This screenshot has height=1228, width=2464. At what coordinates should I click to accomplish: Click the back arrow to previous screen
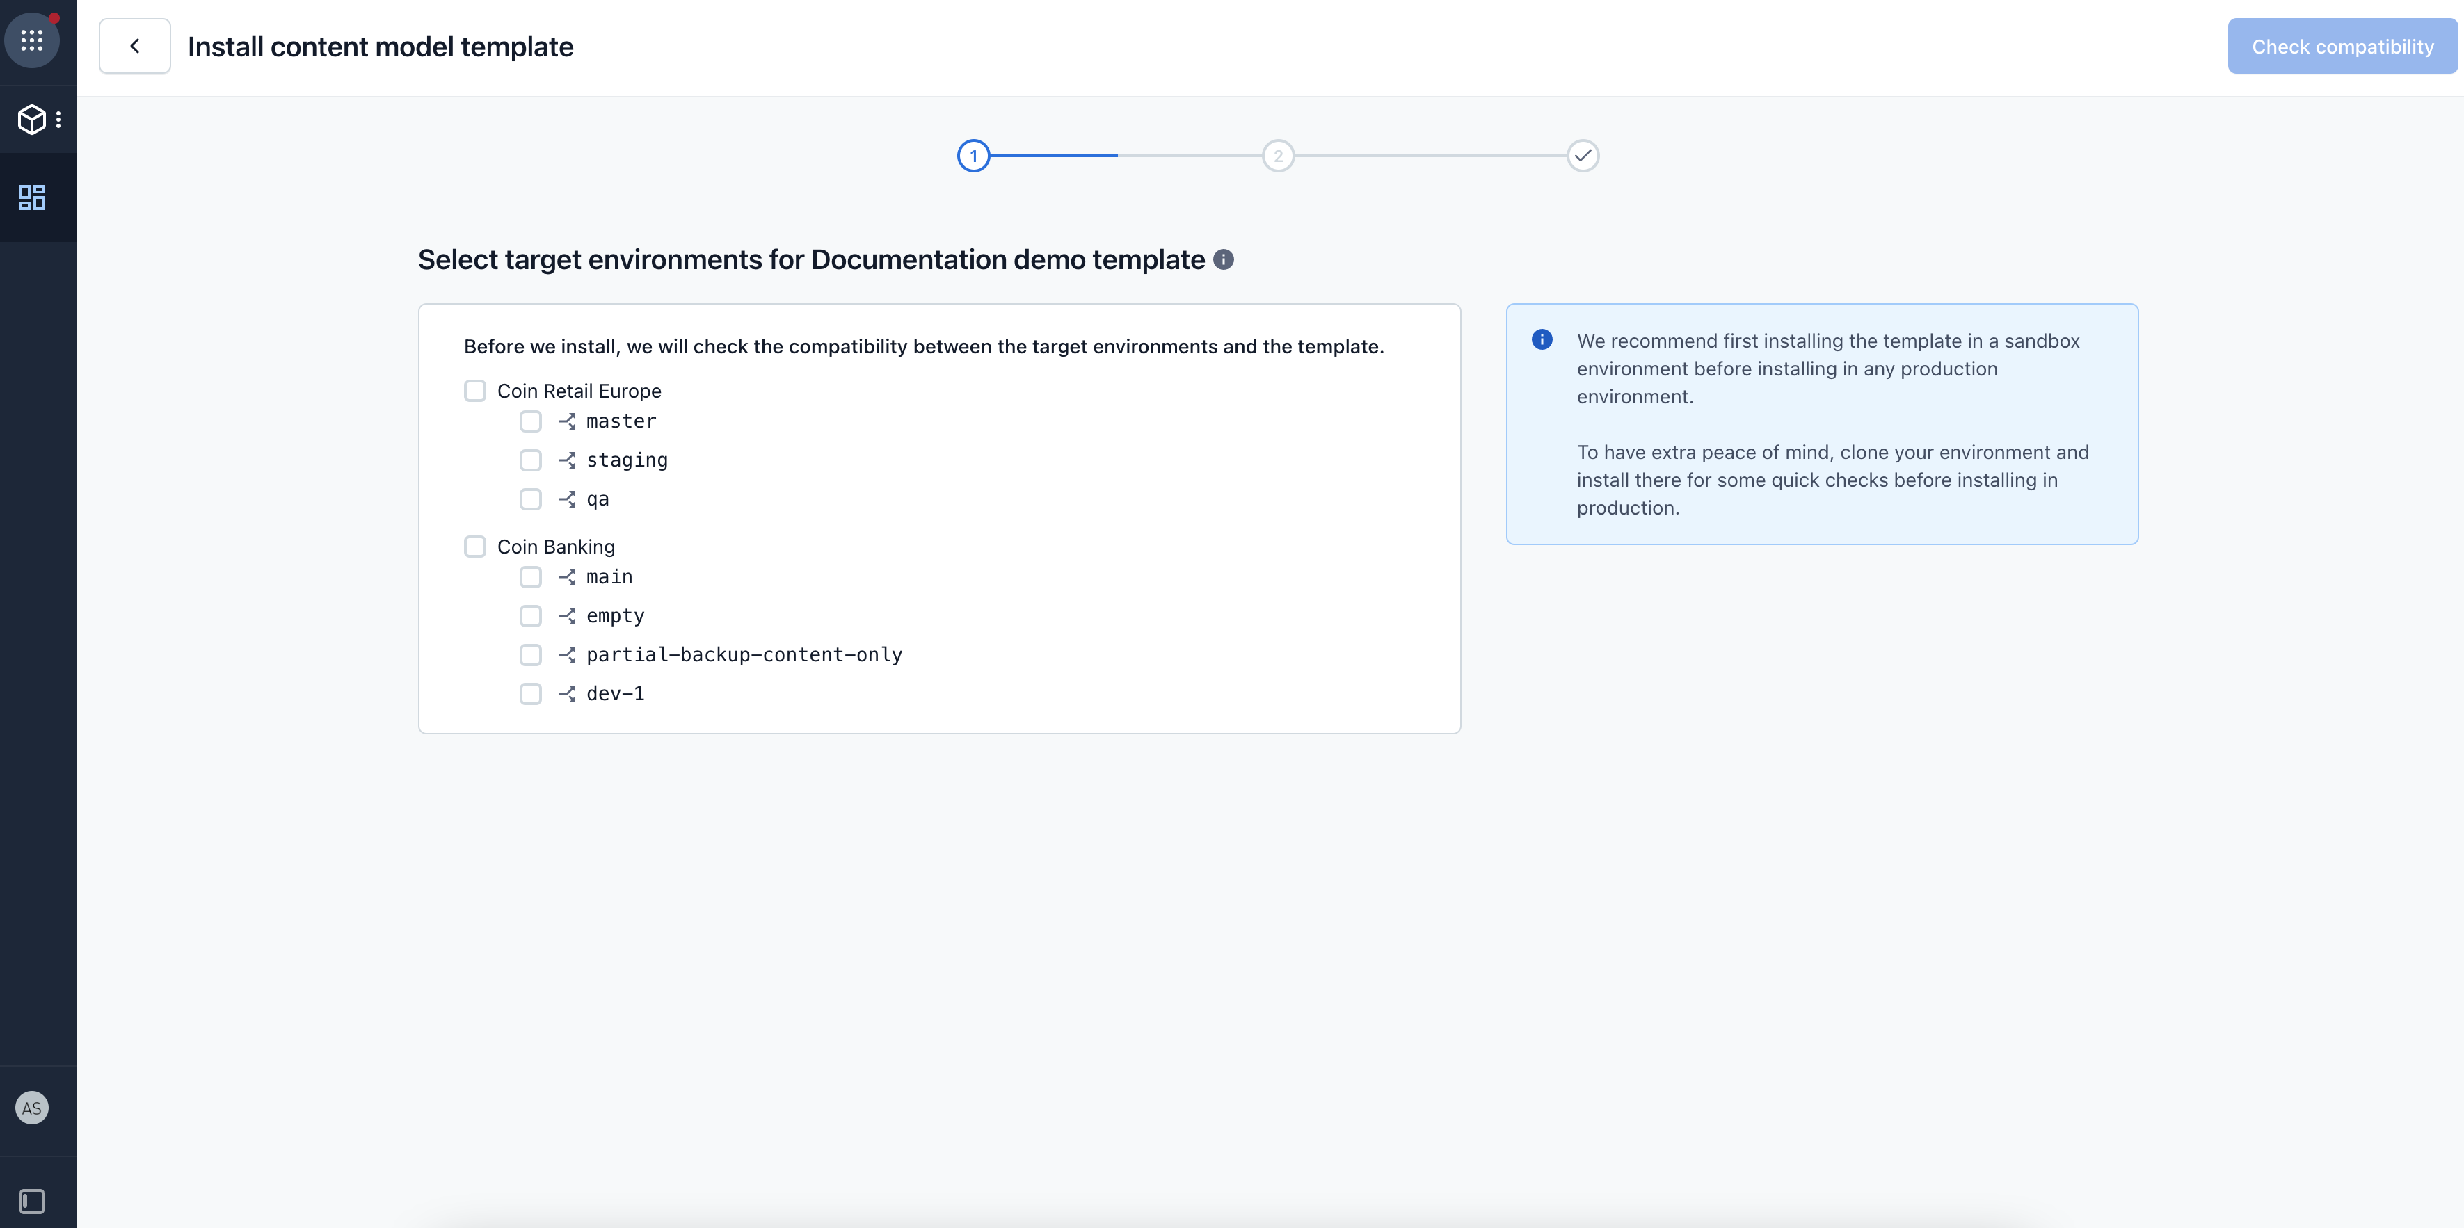[135, 45]
